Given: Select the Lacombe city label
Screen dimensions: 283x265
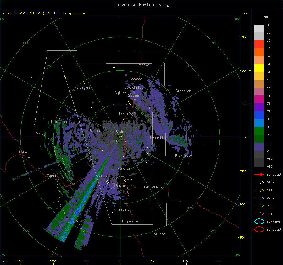Looking at the screenshot, I should 136,79.
